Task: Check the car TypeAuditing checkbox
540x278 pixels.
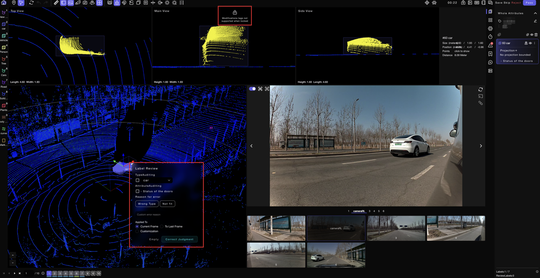Action: tap(138, 181)
